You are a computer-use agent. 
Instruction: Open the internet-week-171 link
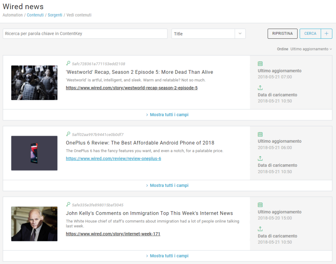pos(113,234)
